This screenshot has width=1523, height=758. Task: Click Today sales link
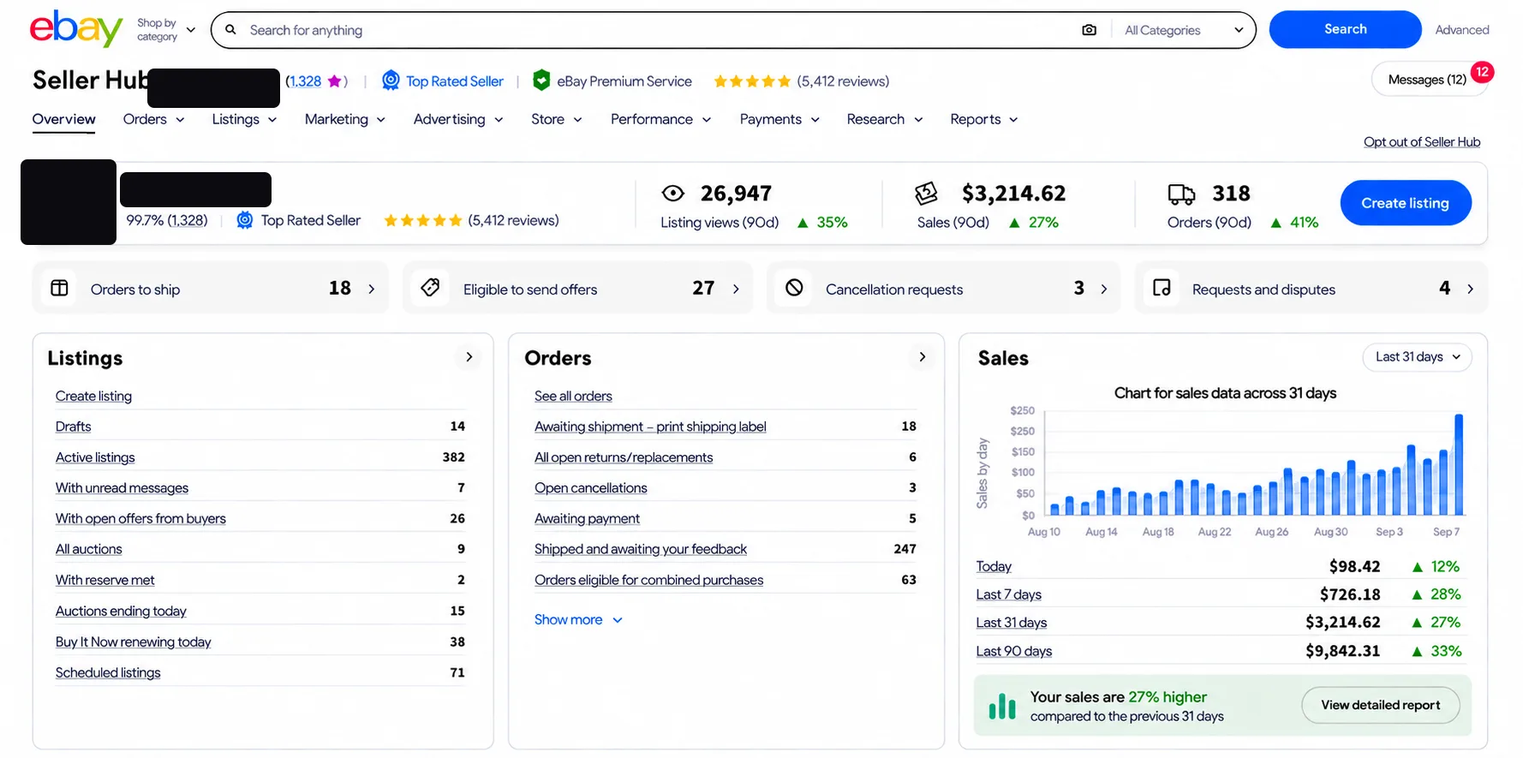[994, 566]
